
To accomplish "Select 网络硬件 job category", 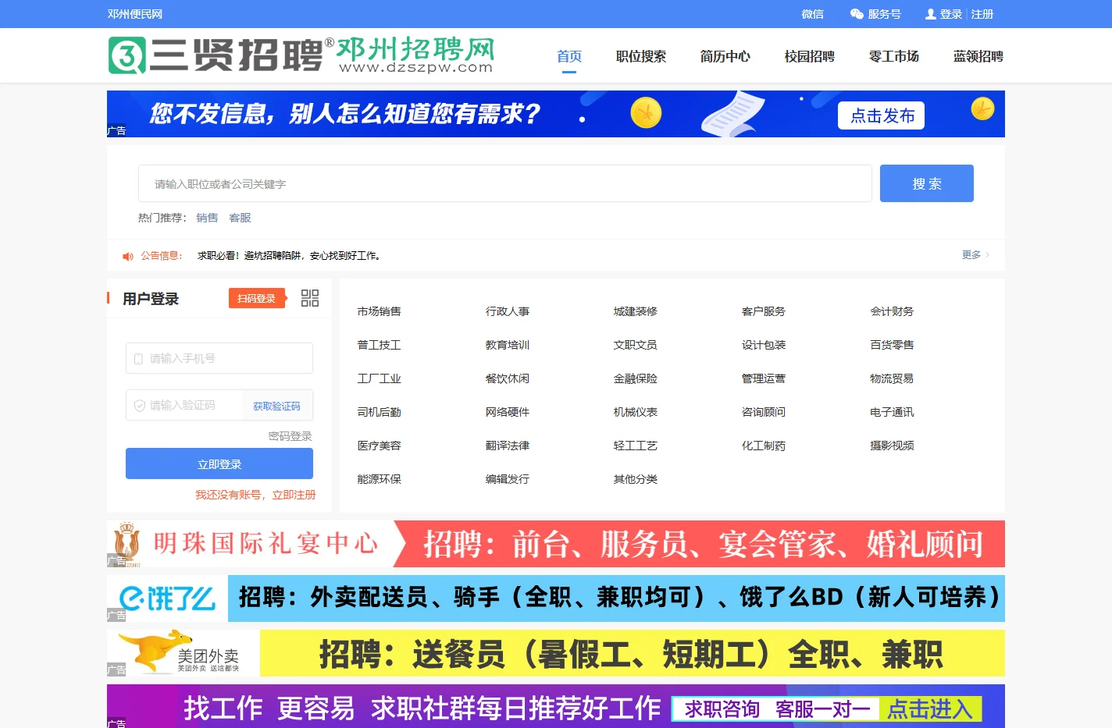I will 508,412.
